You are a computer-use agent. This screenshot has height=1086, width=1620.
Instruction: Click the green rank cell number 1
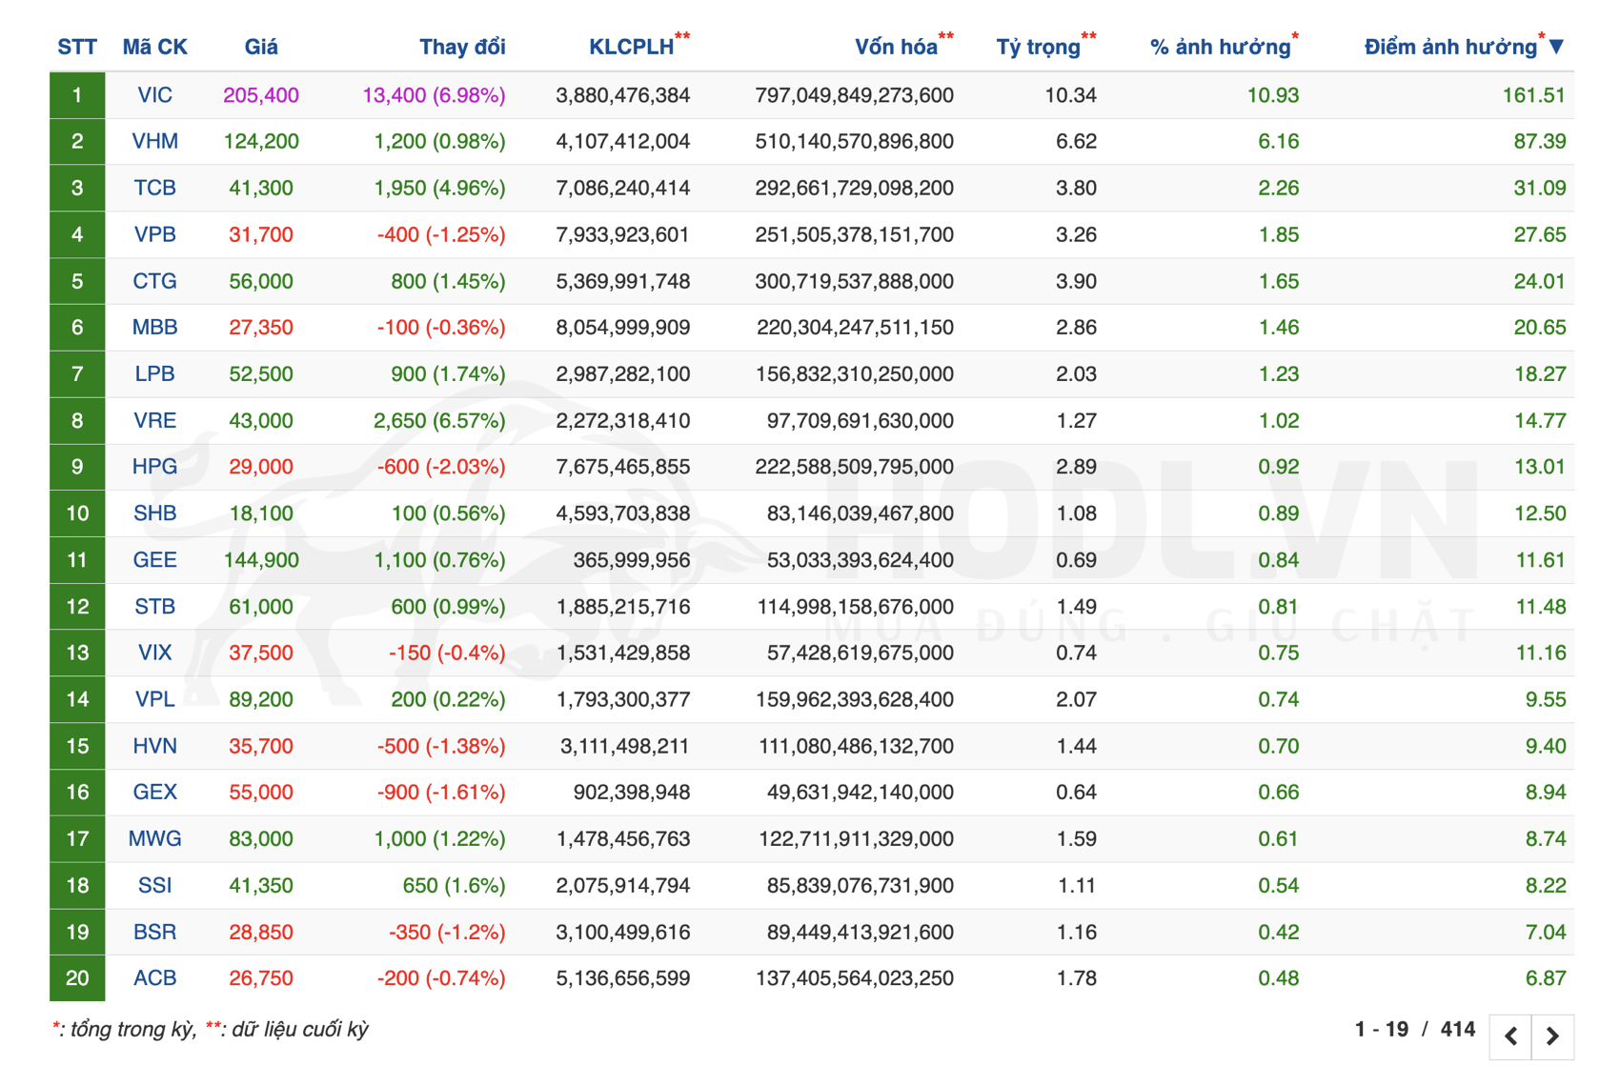pos(77,95)
